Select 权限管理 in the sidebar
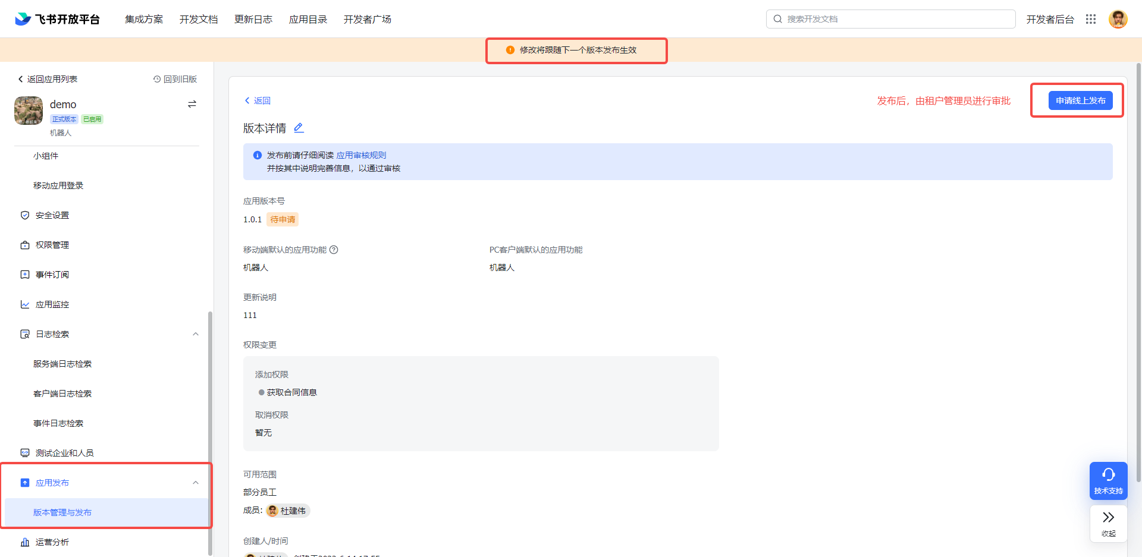 52,245
